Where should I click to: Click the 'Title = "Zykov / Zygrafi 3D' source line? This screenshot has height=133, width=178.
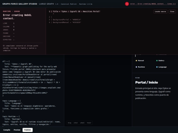tap(74, 11)
